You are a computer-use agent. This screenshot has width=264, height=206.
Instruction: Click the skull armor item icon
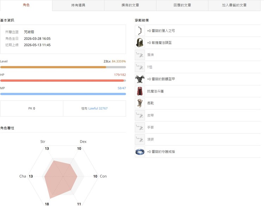tap(140, 79)
